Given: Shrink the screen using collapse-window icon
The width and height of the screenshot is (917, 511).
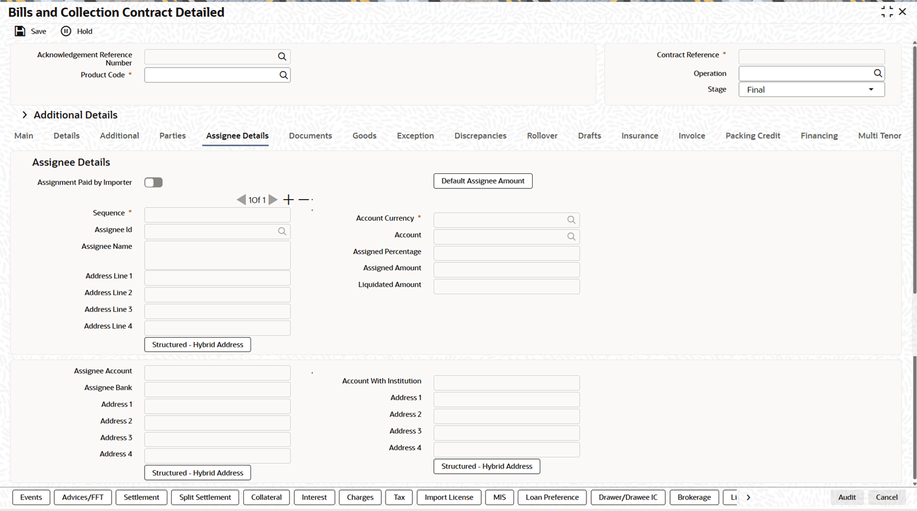Looking at the screenshot, I should click(x=887, y=11).
